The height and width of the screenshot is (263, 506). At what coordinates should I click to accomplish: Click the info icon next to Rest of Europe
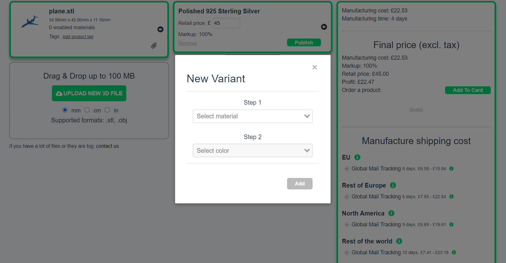coord(393,185)
